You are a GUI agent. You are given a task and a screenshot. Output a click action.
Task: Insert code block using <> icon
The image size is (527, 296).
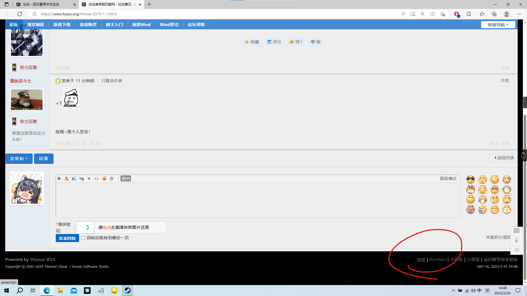pyautogui.click(x=97, y=178)
